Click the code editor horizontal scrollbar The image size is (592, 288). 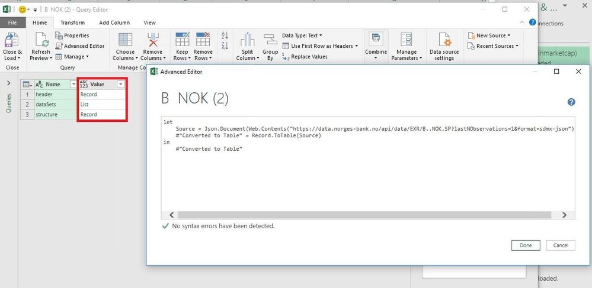(x=364, y=215)
